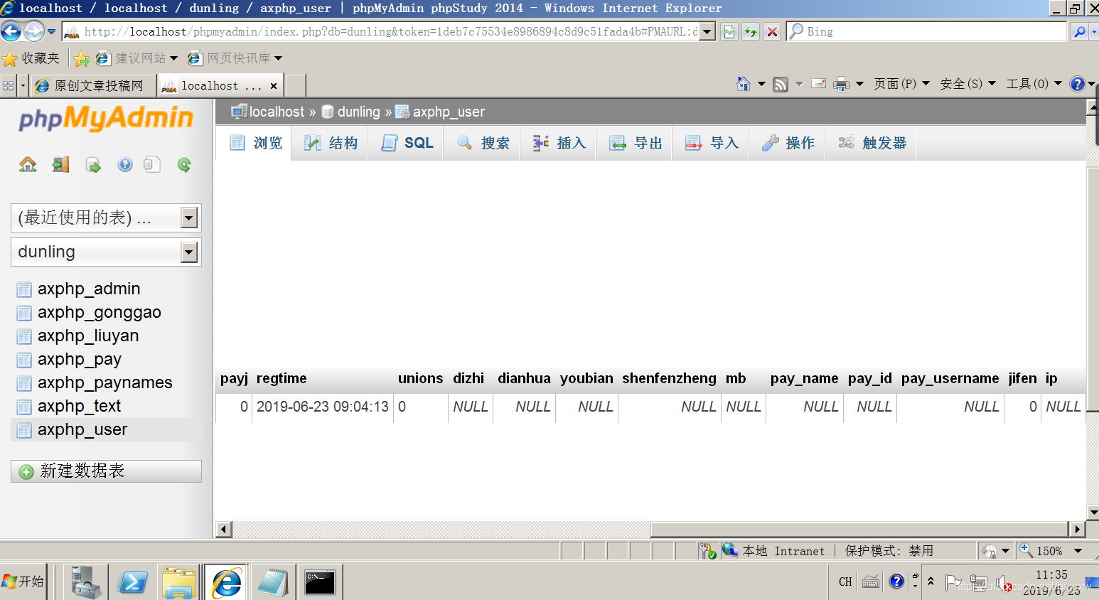Expand the 安全(S) menu

click(x=967, y=84)
